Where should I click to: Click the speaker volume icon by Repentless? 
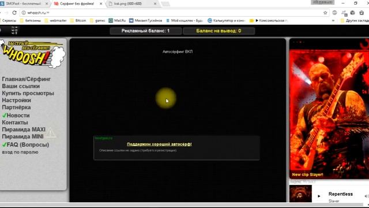click(366, 196)
